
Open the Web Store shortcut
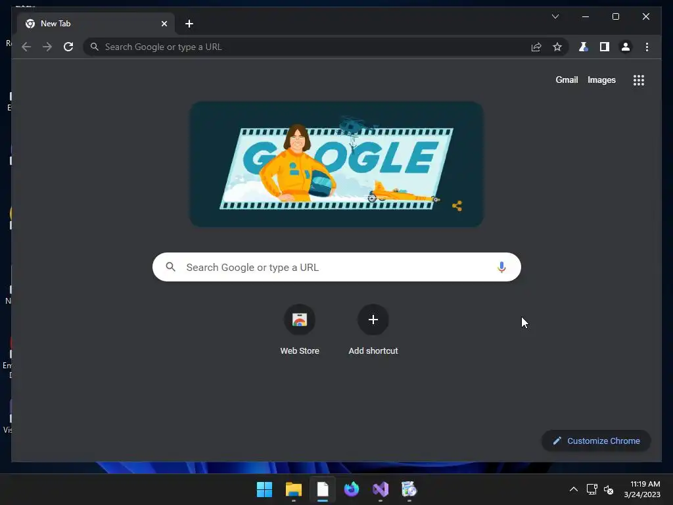click(300, 330)
